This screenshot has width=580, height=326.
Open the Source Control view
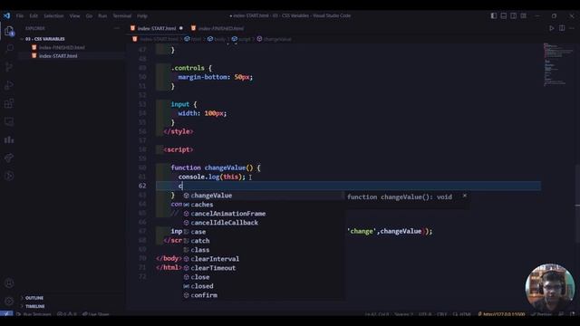coord(9,67)
